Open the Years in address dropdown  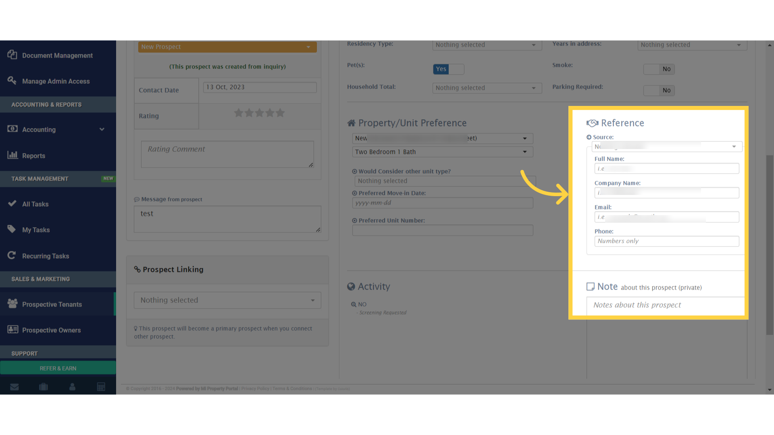click(692, 45)
